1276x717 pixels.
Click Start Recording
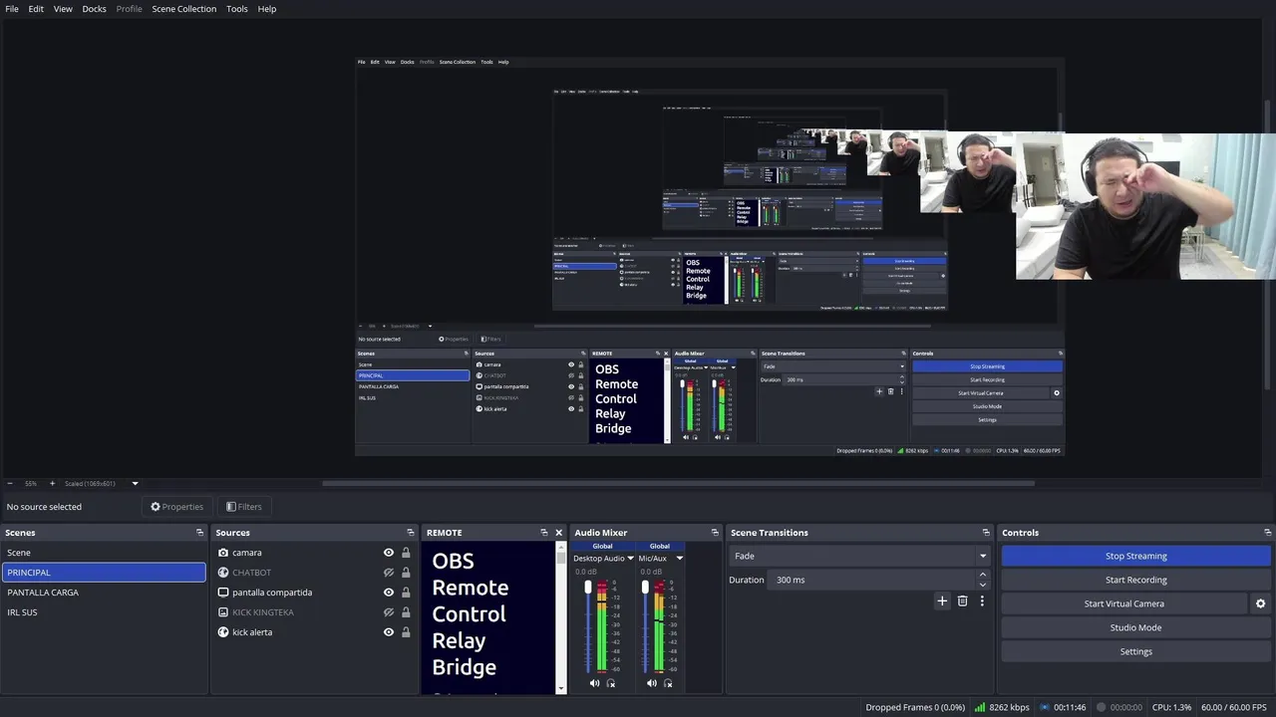click(1136, 580)
